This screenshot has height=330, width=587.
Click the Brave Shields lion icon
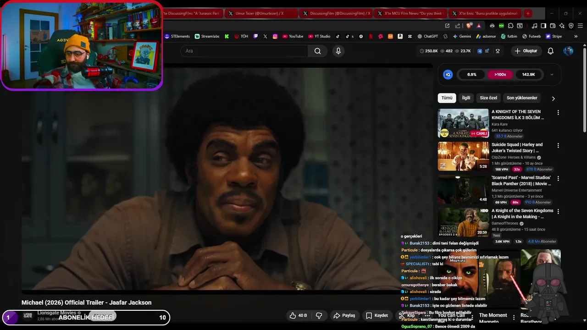tap(469, 26)
